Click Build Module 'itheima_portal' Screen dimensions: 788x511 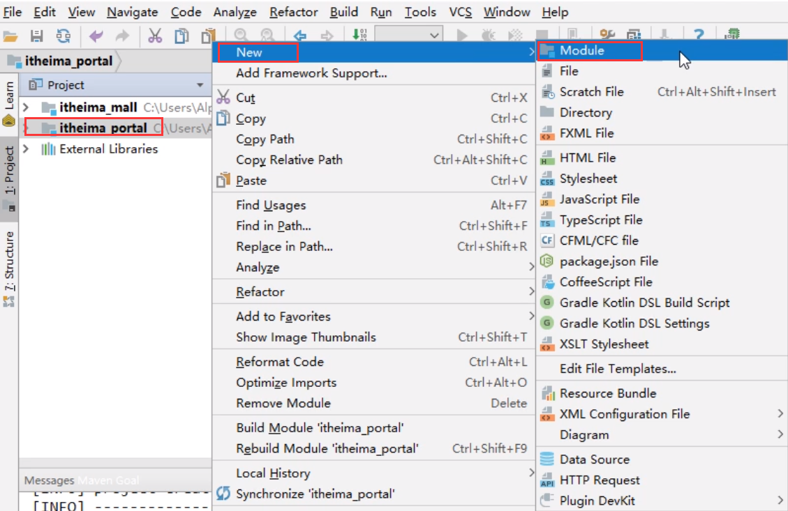coord(374,427)
